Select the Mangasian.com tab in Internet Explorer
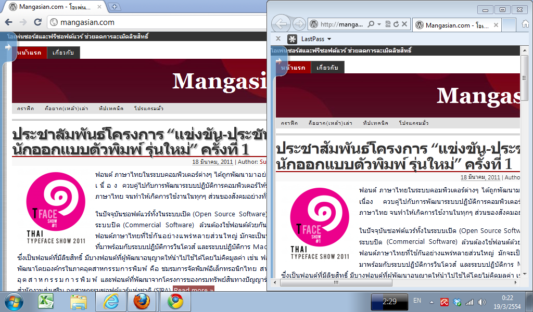 456,25
